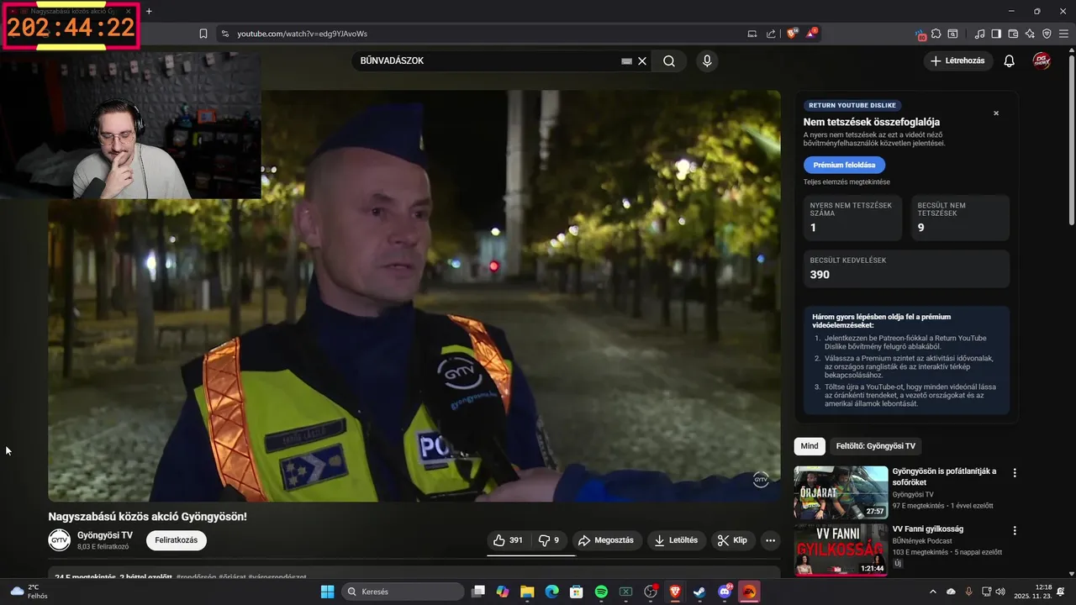This screenshot has height=605, width=1076.
Task: Dislike the video with 9 dislikes
Action: click(x=549, y=540)
